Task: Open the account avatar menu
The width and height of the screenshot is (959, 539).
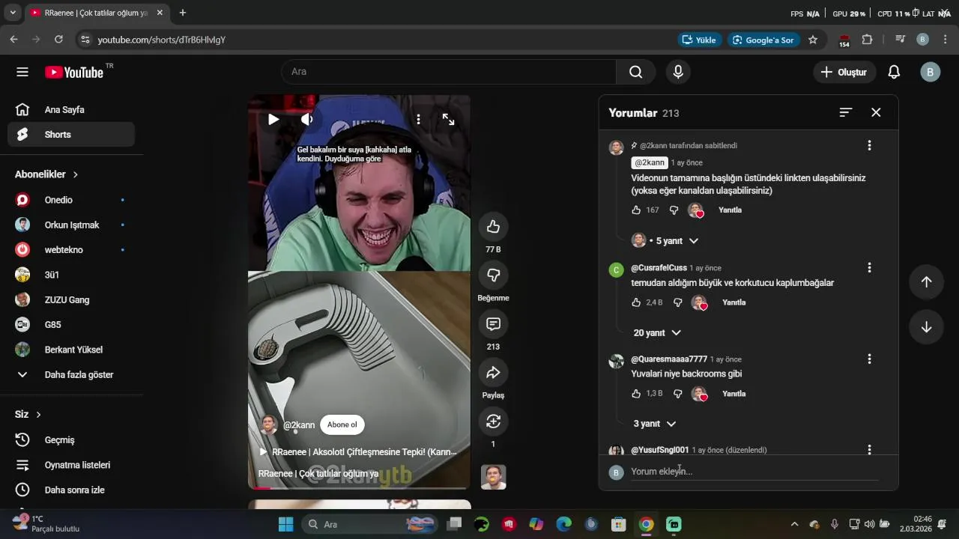Action: click(930, 72)
